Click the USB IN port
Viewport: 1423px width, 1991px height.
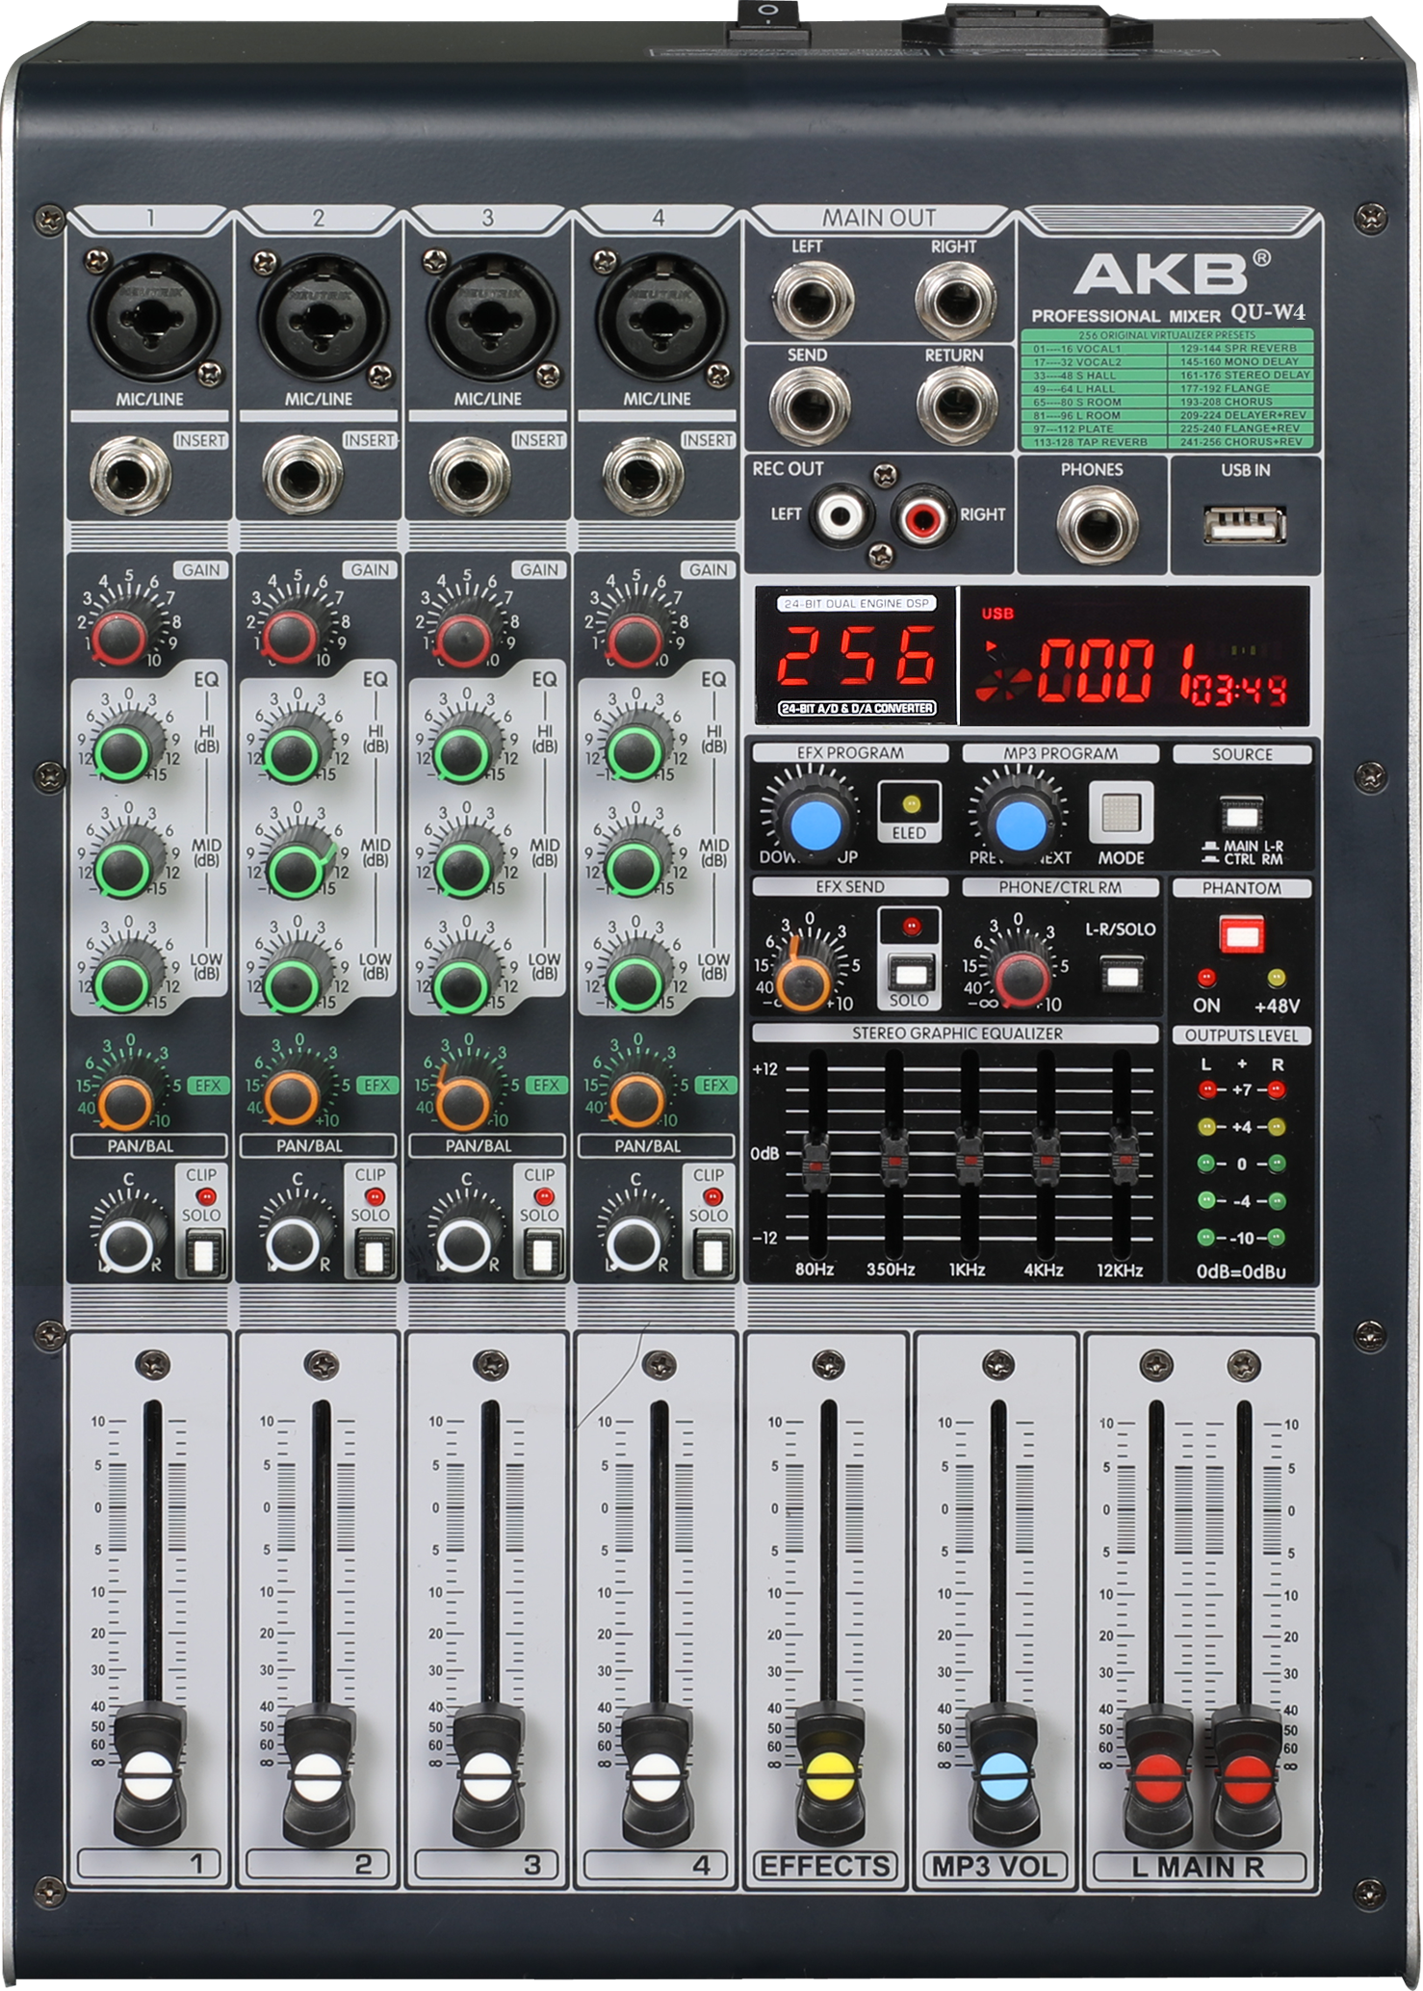1244,526
